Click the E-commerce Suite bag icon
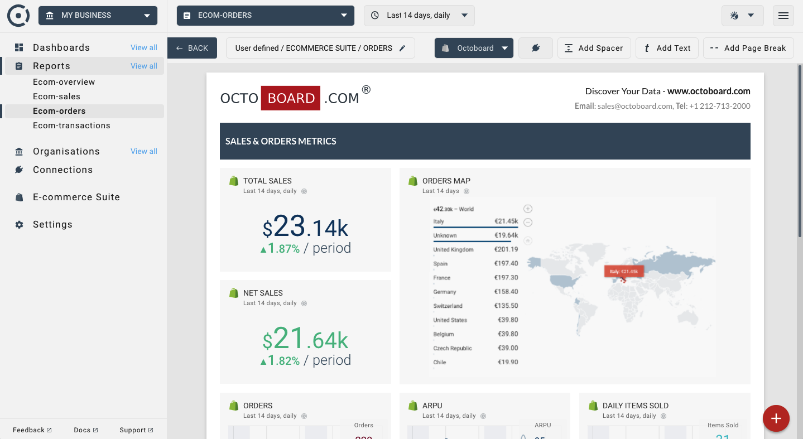This screenshot has height=439, width=803. click(19, 197)
